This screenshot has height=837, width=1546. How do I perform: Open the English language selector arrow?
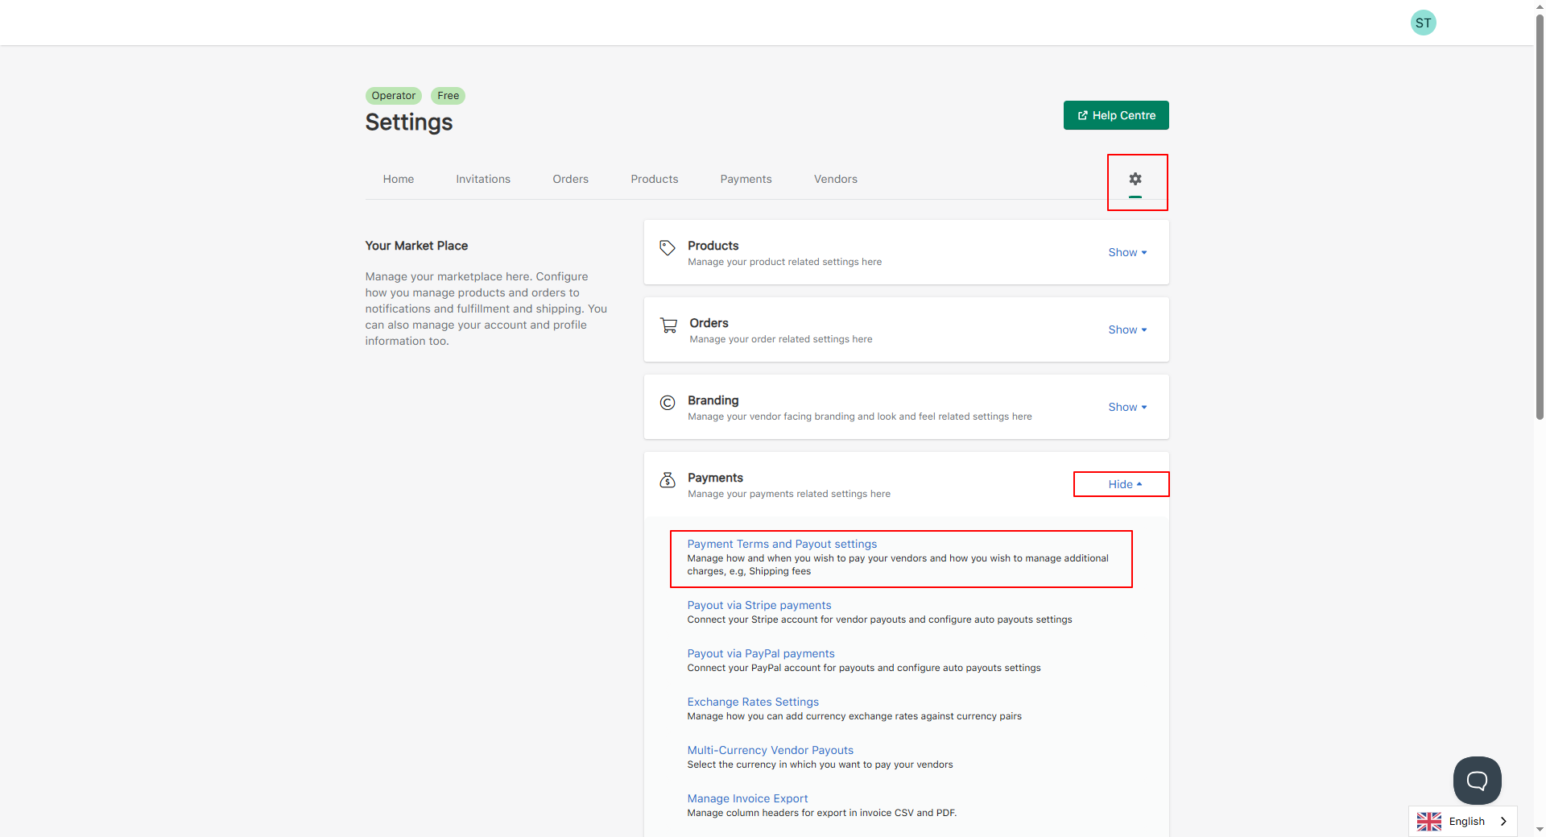(x=1503, y=822)
